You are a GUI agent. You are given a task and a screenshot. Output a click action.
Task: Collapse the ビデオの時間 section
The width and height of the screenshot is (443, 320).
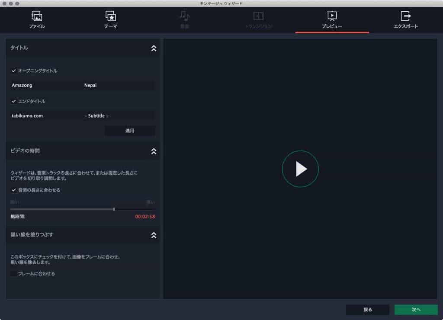[x=154, y=151]
